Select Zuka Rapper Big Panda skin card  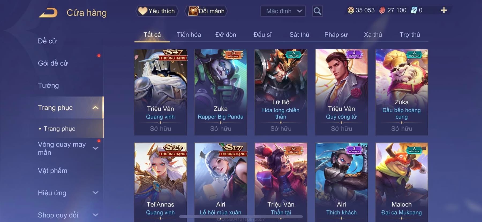pyautogui.click(x=221, y=92)
